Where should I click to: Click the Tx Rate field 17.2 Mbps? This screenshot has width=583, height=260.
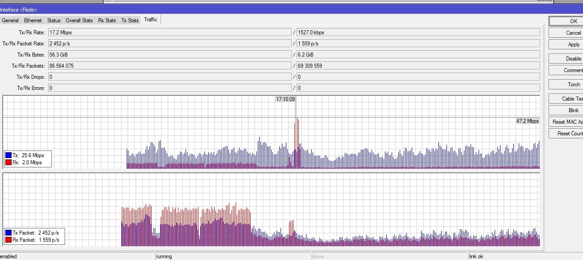coord(170,32)
